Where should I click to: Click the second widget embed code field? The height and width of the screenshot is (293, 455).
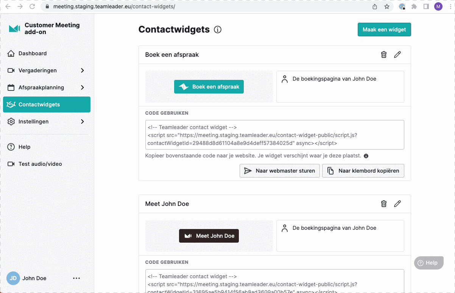click(x=274, y=281)
